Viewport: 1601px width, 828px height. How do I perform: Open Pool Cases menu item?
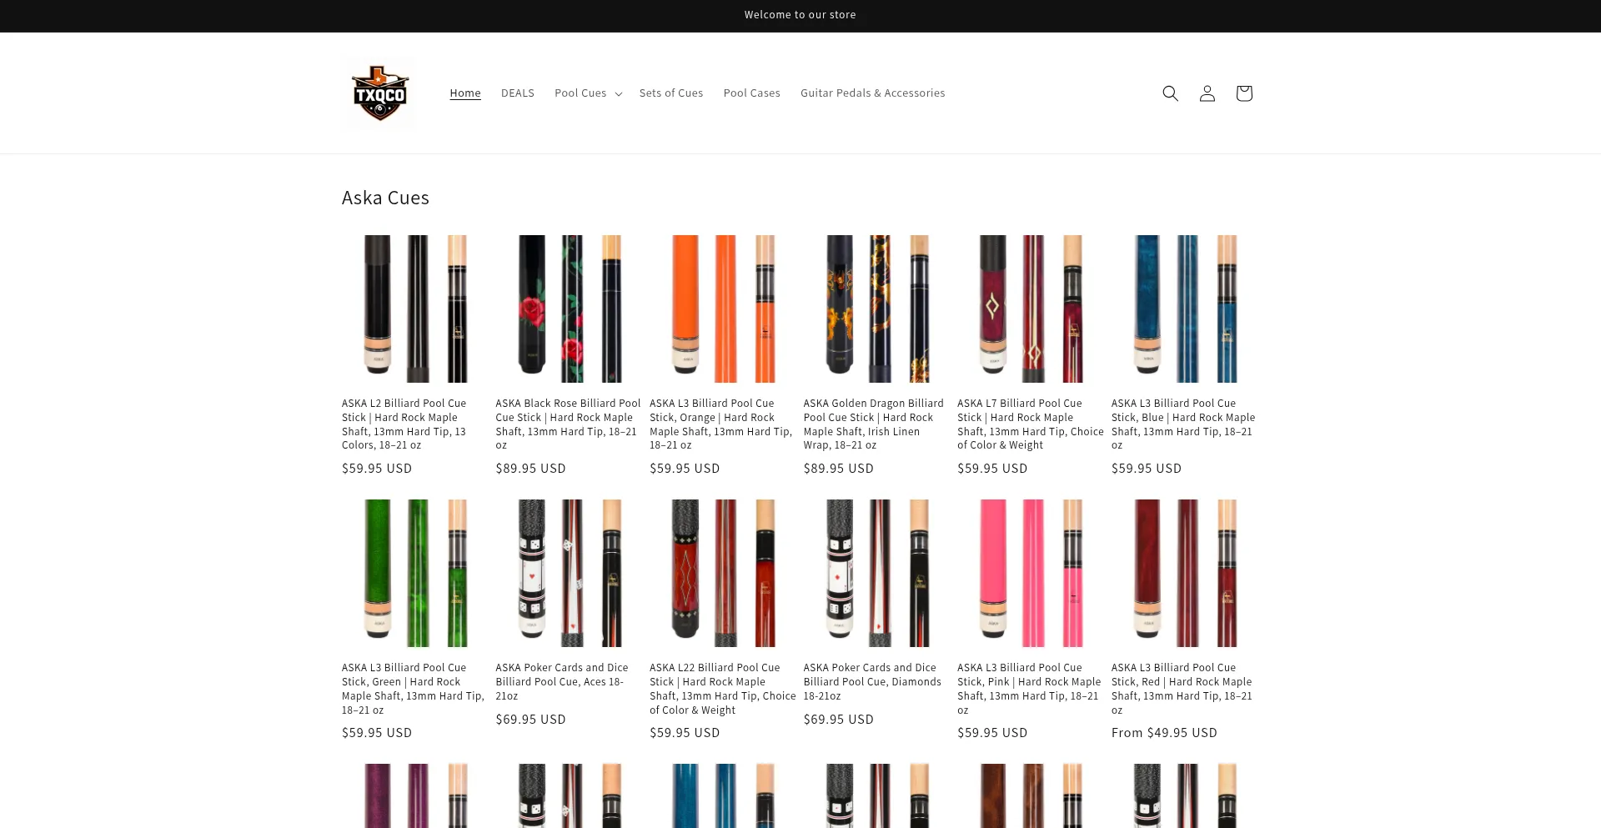click(x=752, y=93)
